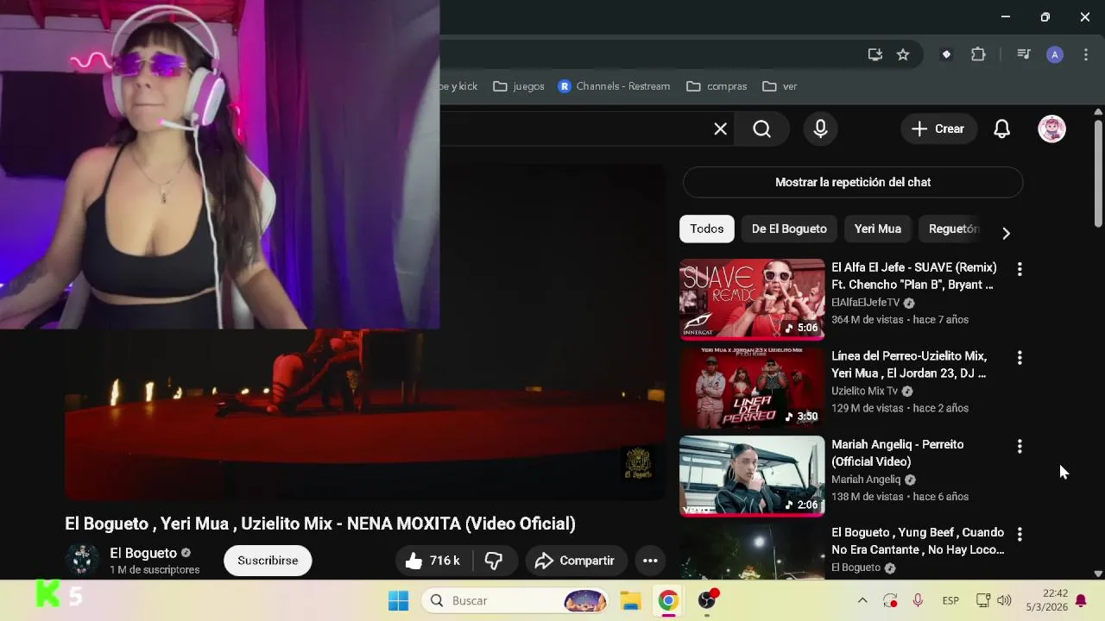Viewport: 1105px width, 621px height.
Task: Open Channels - Restream bookmark
Action: 614,86
